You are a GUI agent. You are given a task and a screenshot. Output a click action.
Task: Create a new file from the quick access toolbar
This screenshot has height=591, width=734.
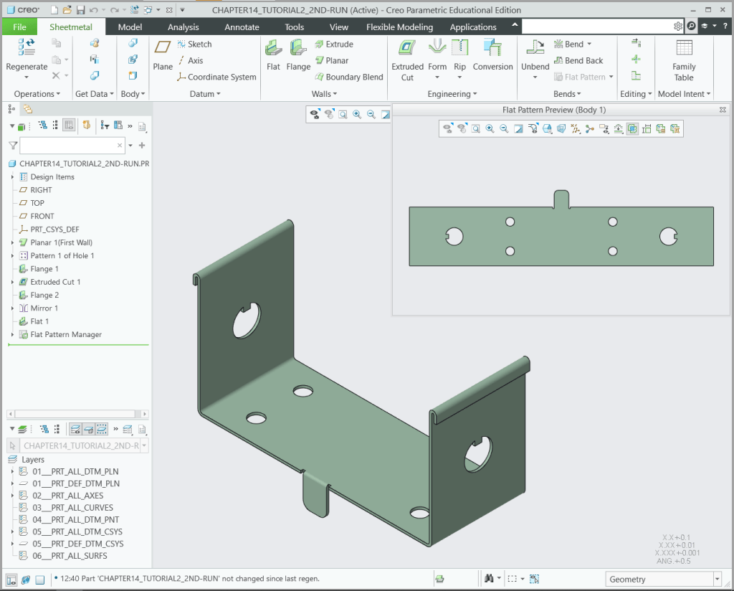click(54, 10)
